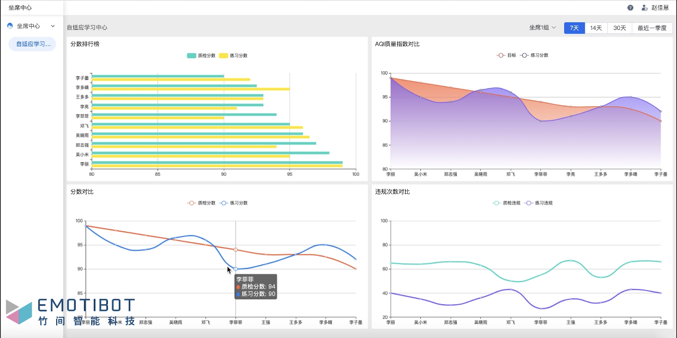Viewport: 677px width, 338px height.
Task: Click the yellow 练习分数 bar for 李多晴
Action: (x=191, y=89)
